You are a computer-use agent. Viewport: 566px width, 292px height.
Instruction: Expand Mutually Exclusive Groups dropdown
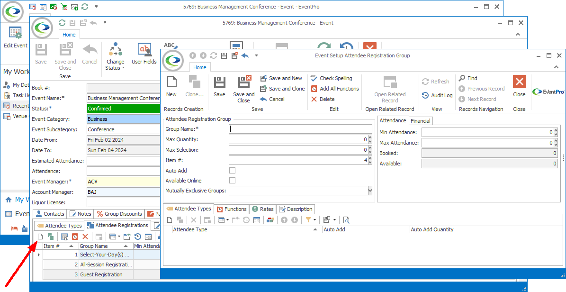[370, 191]
